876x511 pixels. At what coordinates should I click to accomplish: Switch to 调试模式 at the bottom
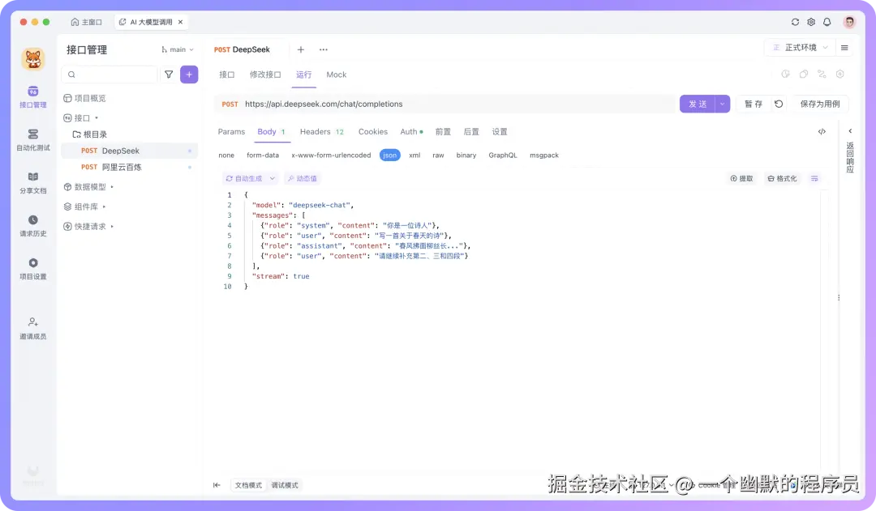coord(285,485)
